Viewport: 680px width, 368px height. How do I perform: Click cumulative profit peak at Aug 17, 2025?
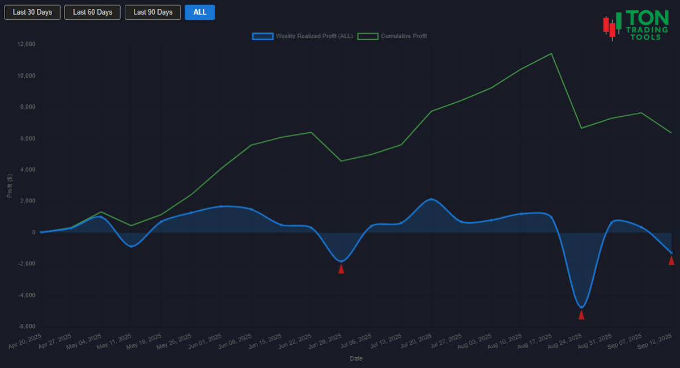(x=551, y=54)
